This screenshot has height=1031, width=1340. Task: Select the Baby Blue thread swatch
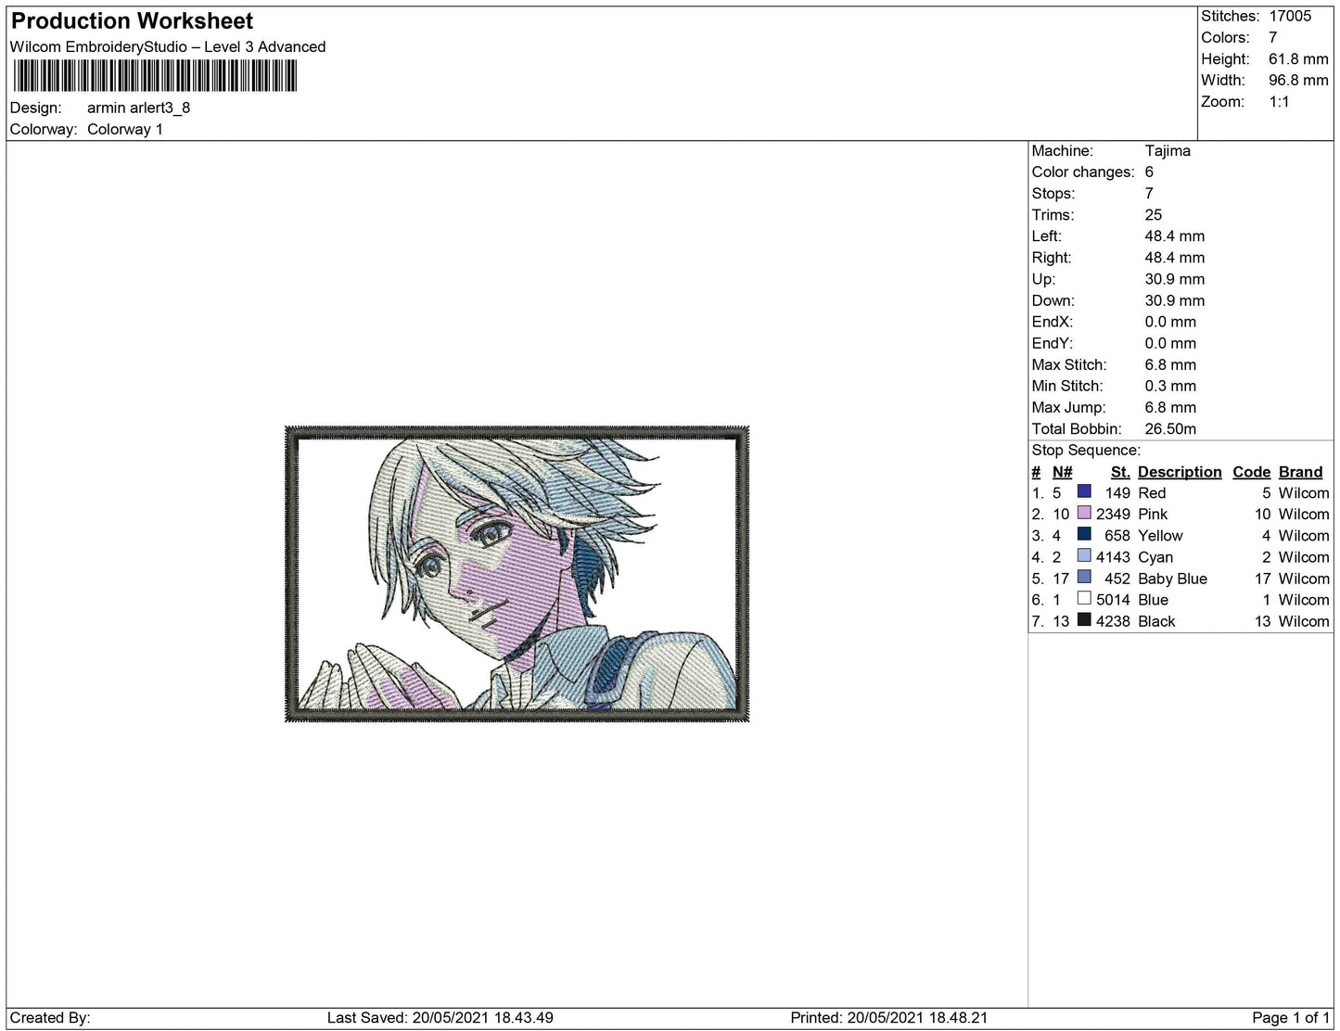click(1084, 577)
